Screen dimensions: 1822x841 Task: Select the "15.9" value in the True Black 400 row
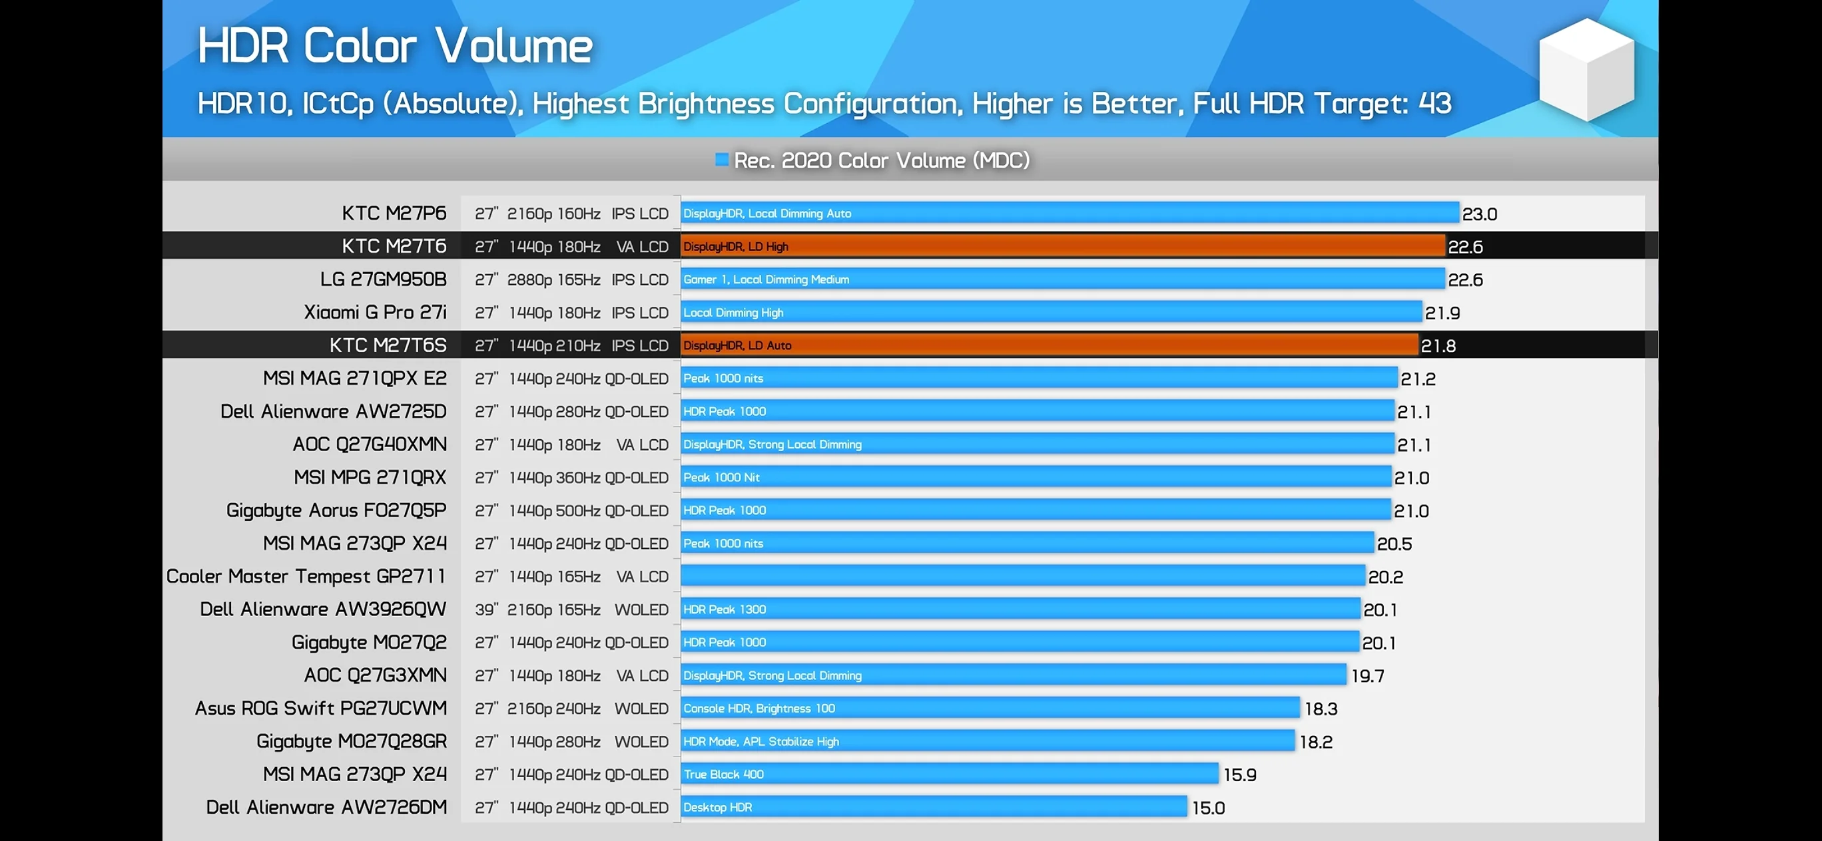(1240, 774)
